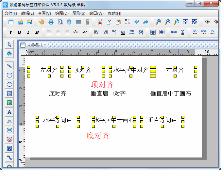The image size is (221, 170).
Task: Toggle the eye preview icon
Action: coord(207,22)
